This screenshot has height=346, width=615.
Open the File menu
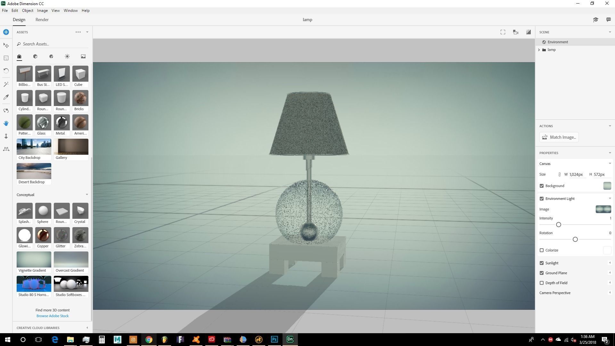5,11
